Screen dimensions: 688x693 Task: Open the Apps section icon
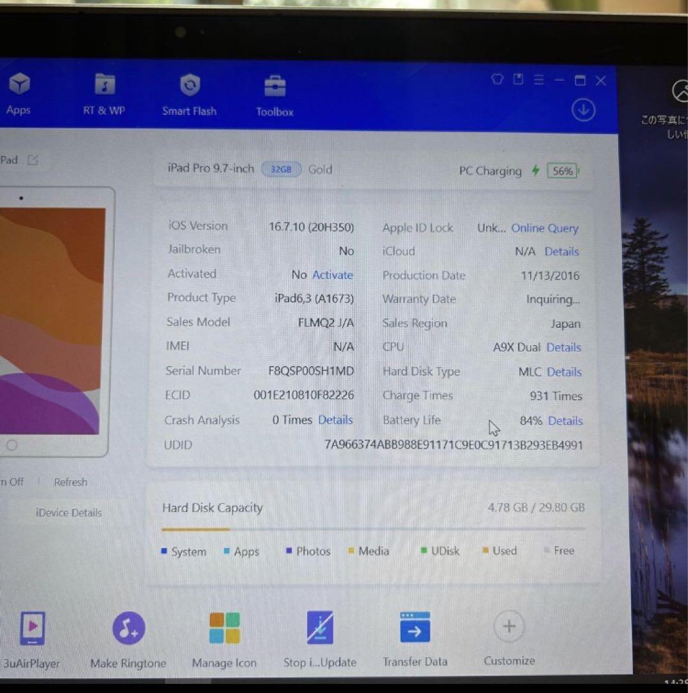pos(19,84)
